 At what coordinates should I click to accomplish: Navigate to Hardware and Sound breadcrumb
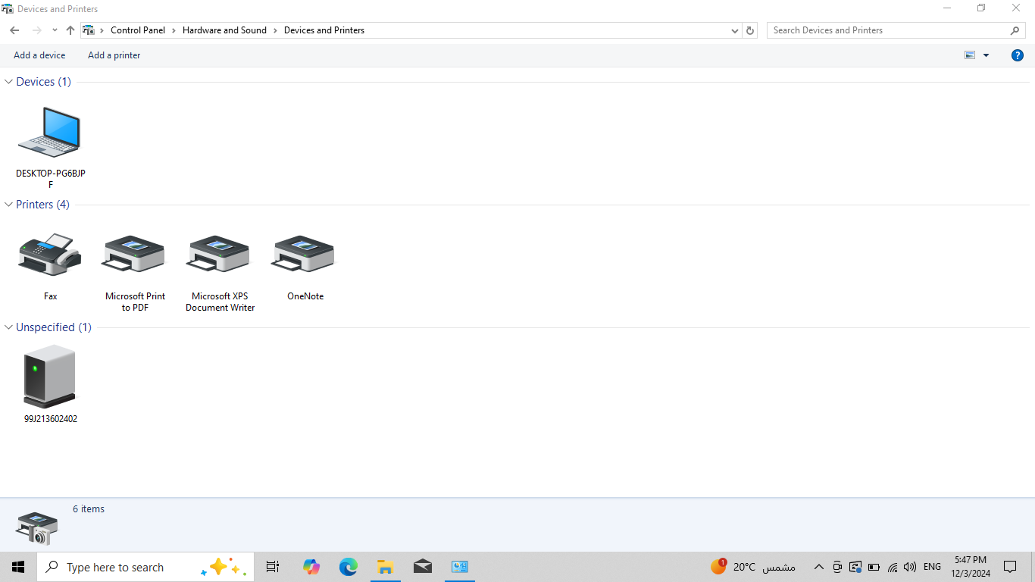coord(224,30)
